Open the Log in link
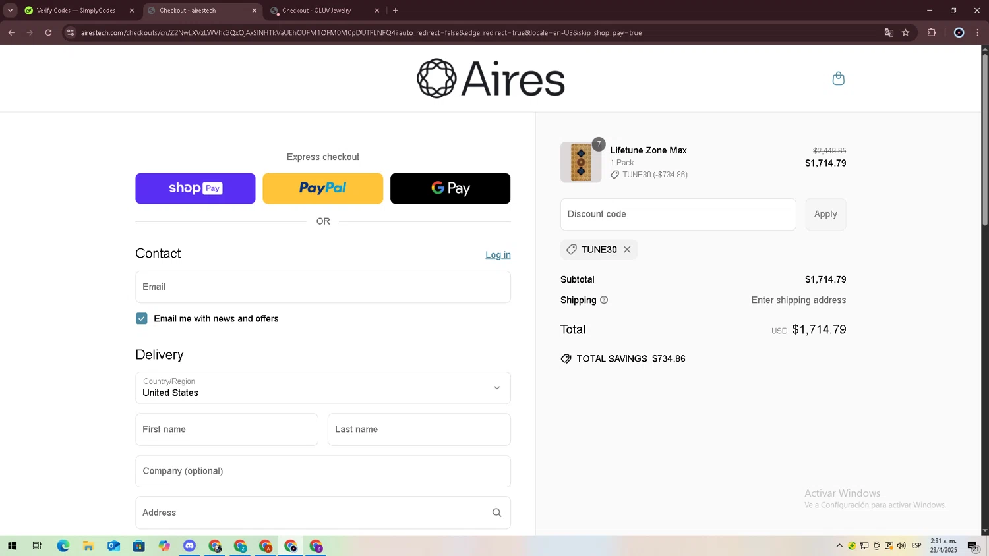Viewport: 989px width, 556px height. coord(498,255)
